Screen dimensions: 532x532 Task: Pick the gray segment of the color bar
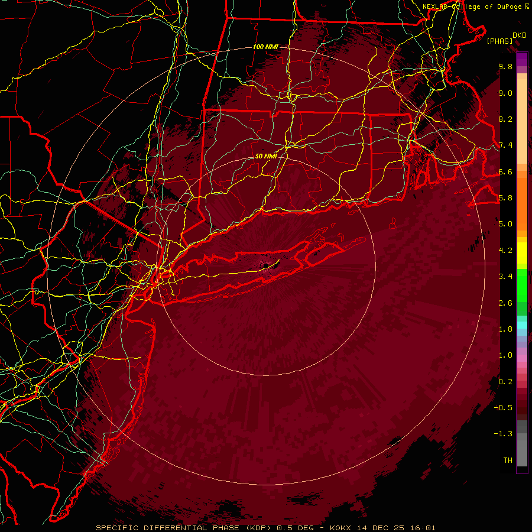pyautogui.click(x=522, y=443)
